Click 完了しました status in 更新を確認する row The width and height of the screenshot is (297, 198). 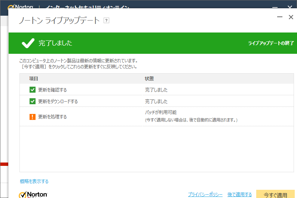point(156,90)
